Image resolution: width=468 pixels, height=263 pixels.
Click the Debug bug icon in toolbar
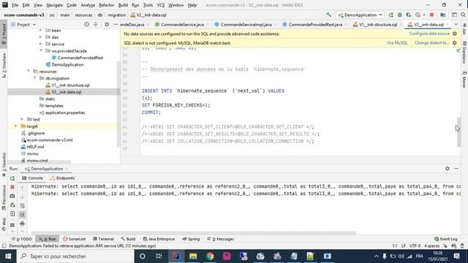400,15
